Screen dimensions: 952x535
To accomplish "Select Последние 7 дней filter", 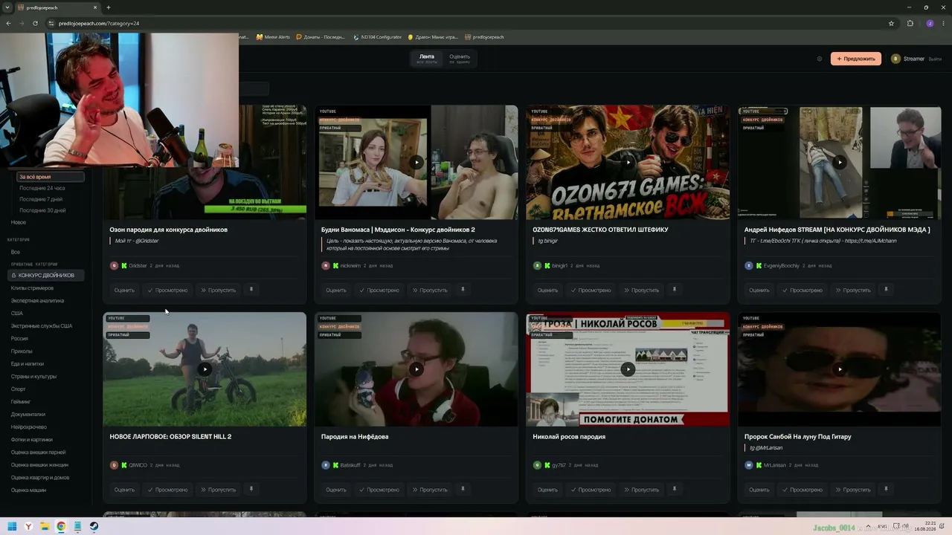I will tap(41, 199).
